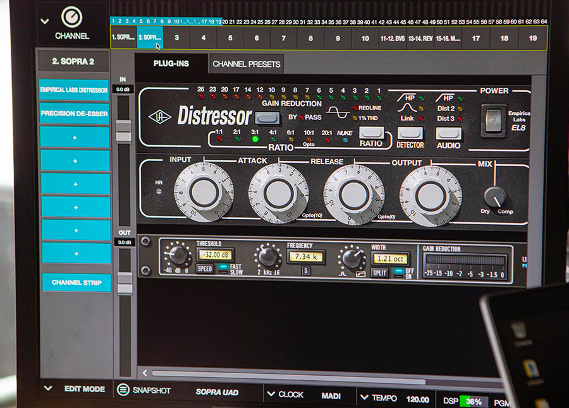Click the IN 0.0 dB value field

coord(123,89)
